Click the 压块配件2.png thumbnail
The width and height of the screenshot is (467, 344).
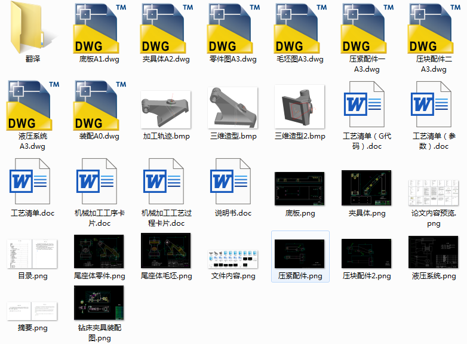tap(366, 253)
